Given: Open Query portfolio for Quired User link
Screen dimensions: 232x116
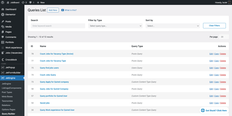Looking at the screenshot, I should (x=53, y=96).
